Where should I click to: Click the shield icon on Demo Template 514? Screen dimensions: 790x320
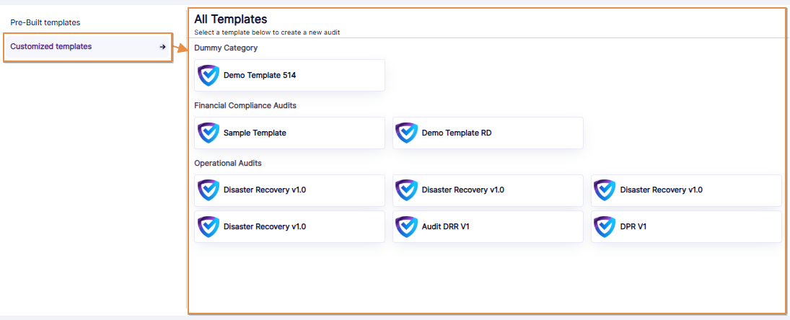[x=209, y=75]
